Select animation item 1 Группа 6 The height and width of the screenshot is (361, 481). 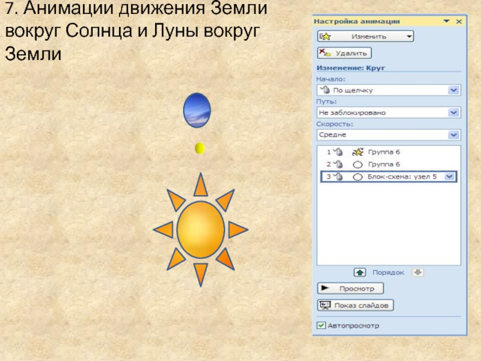click(388, 152)
